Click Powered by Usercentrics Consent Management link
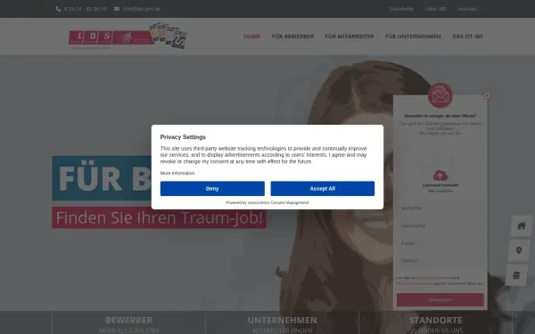 coord(267,202)
